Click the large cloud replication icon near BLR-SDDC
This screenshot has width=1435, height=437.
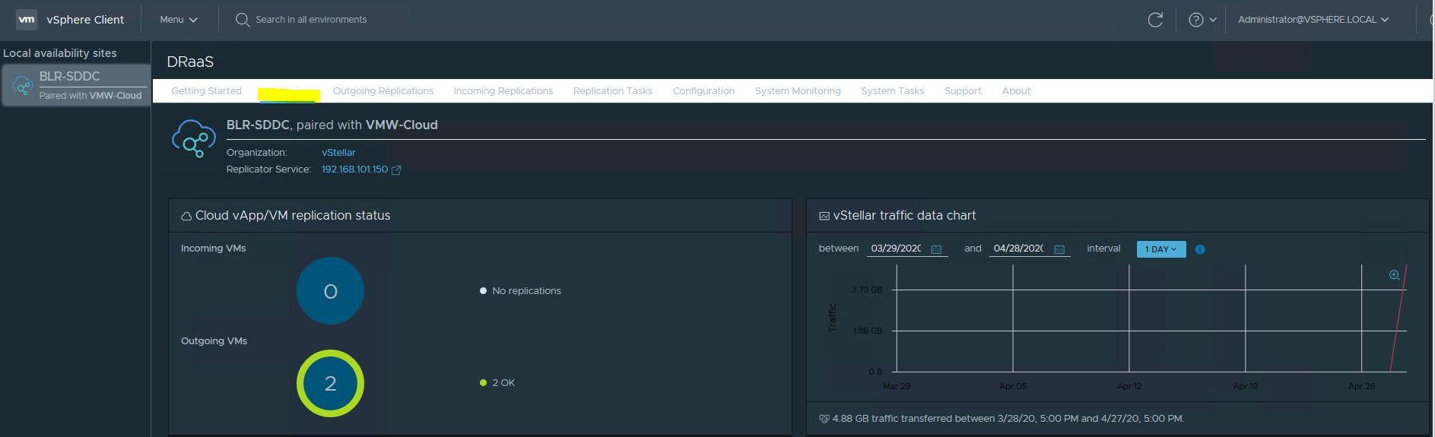point(194,138)
